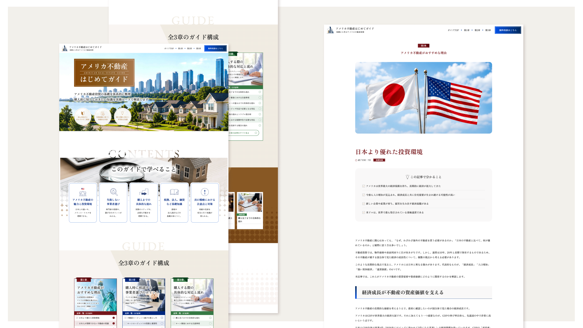Open 第1章 Statue of Liberty chapter card image
This screenshot has width=583, height=328.
(x=95, y=295)
